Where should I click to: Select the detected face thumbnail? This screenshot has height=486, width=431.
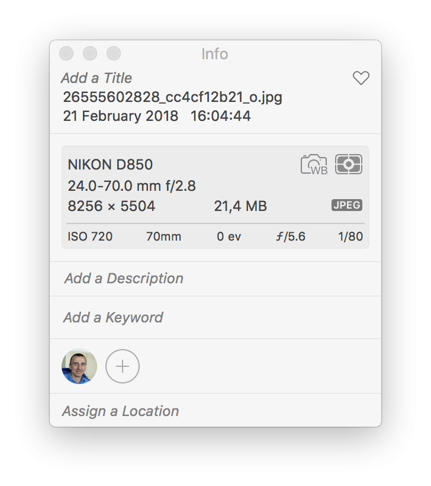click(x=79, y=366)
